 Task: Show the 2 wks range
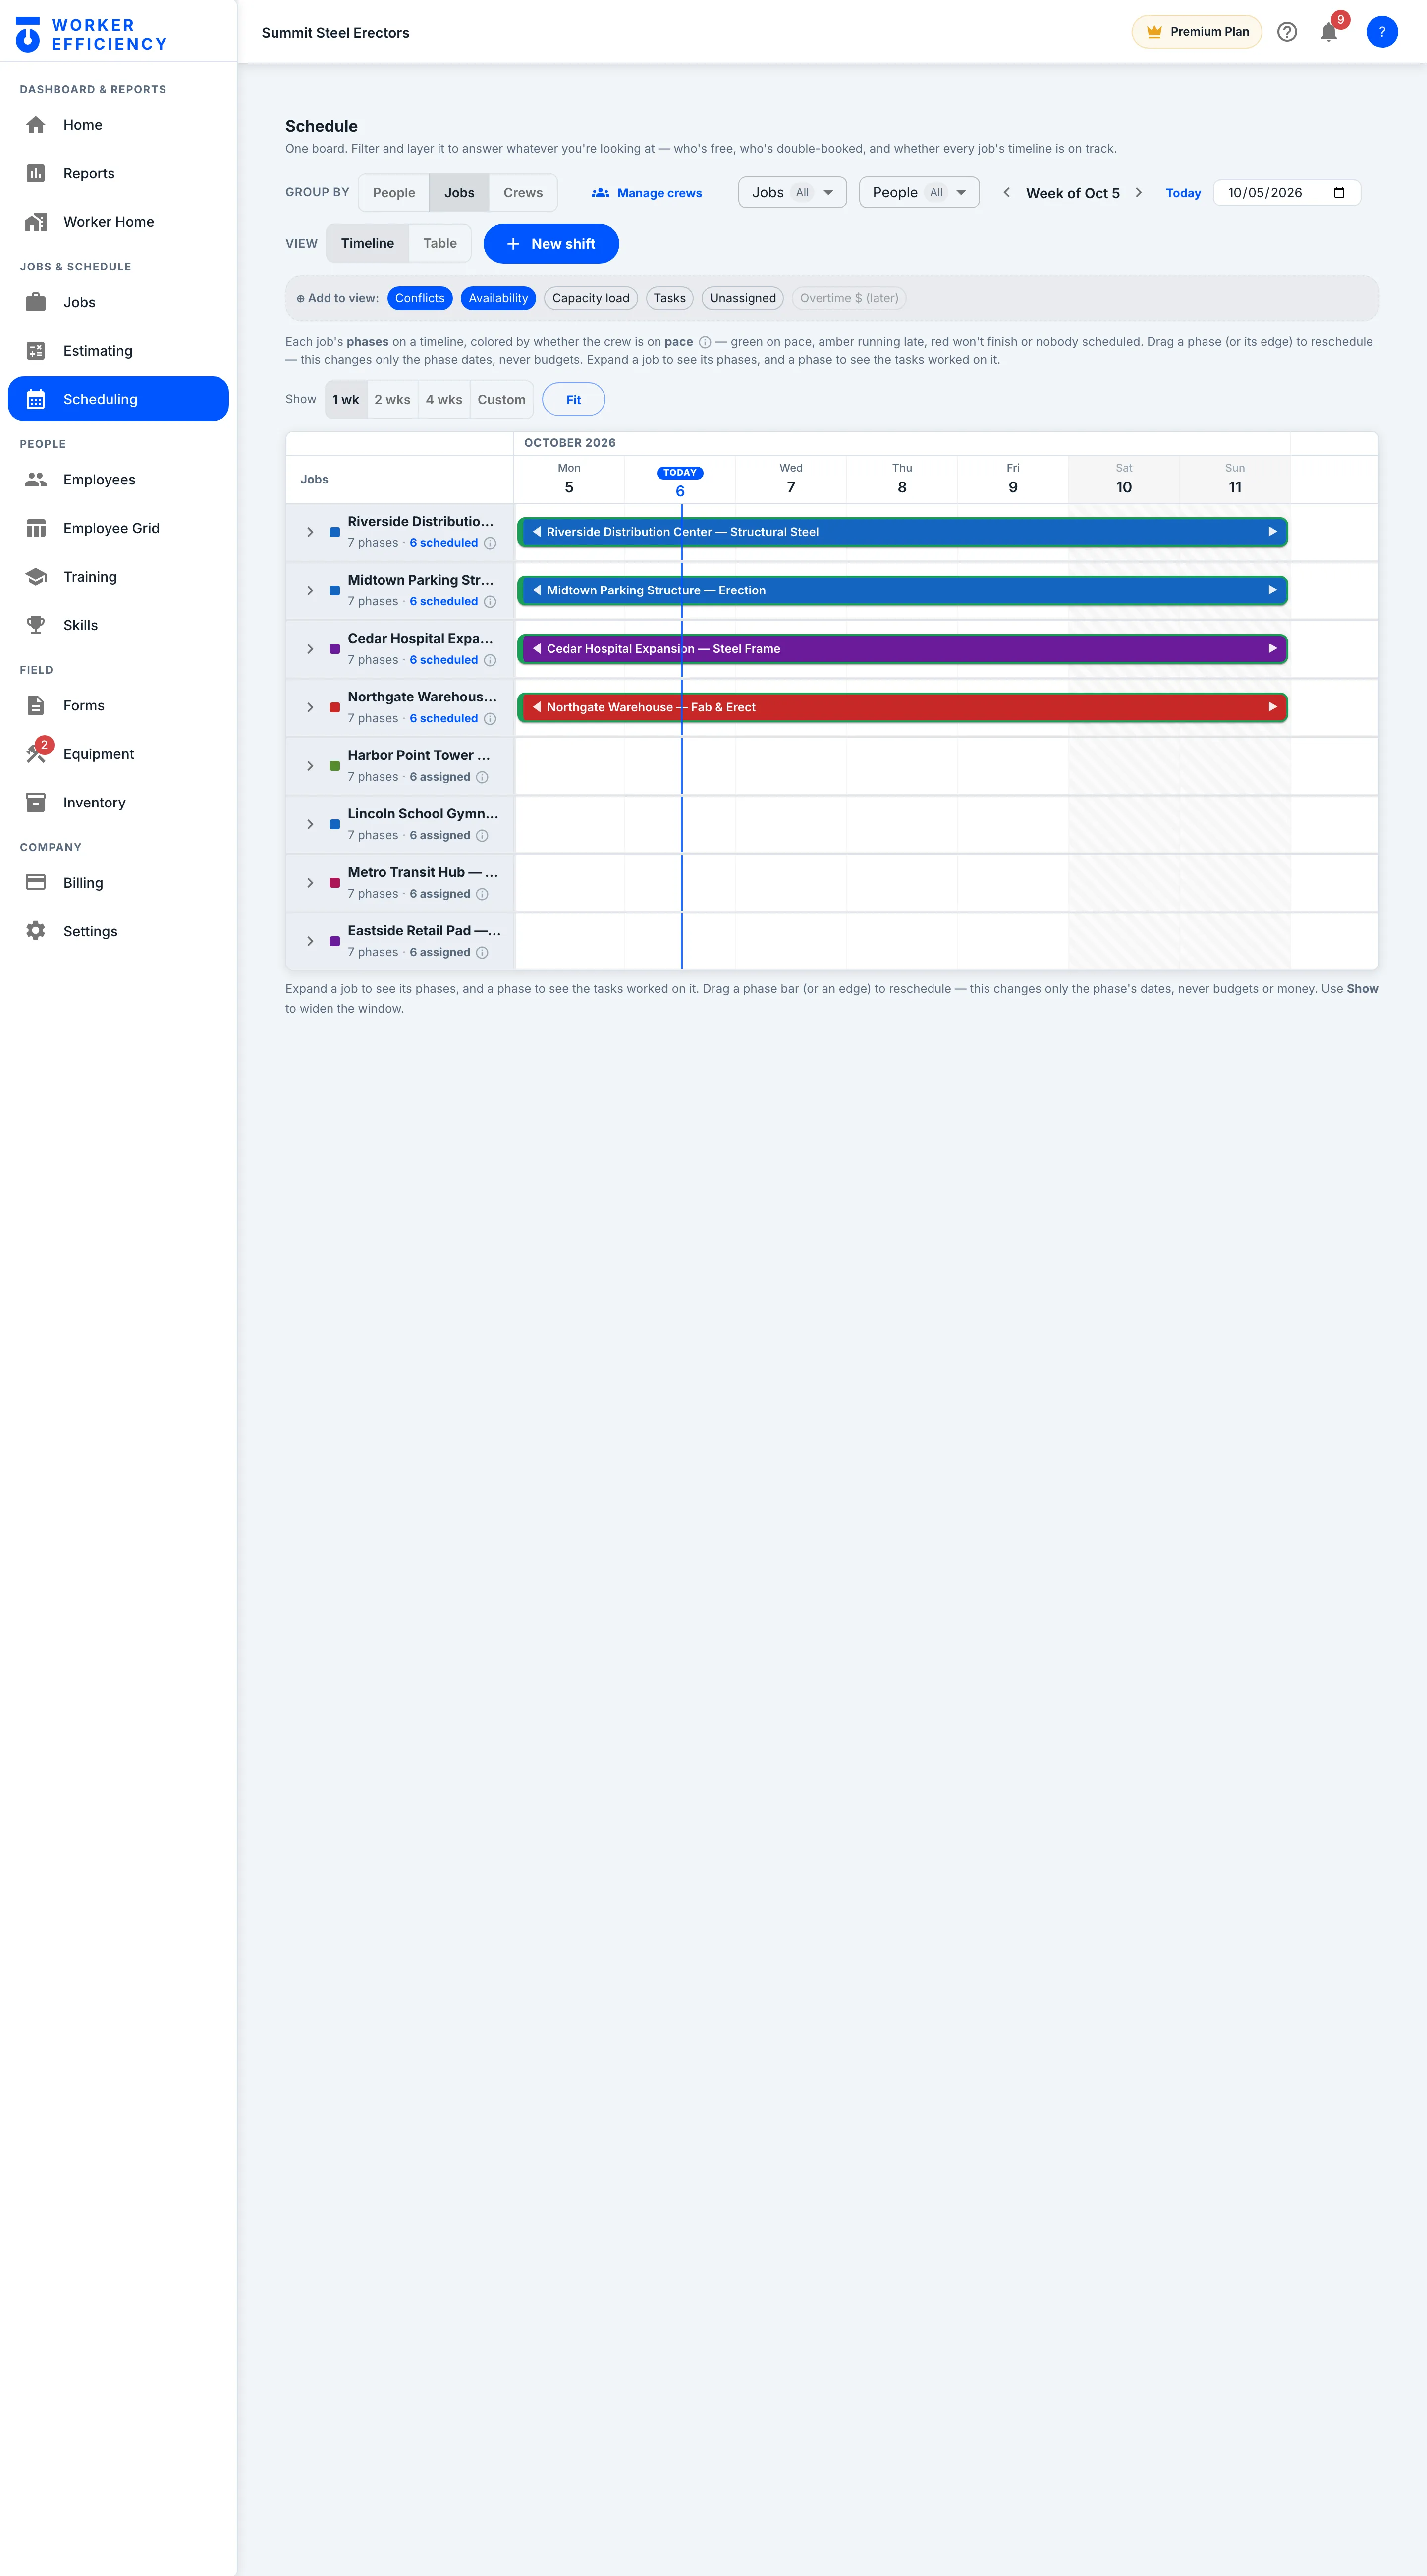[392, 400]
